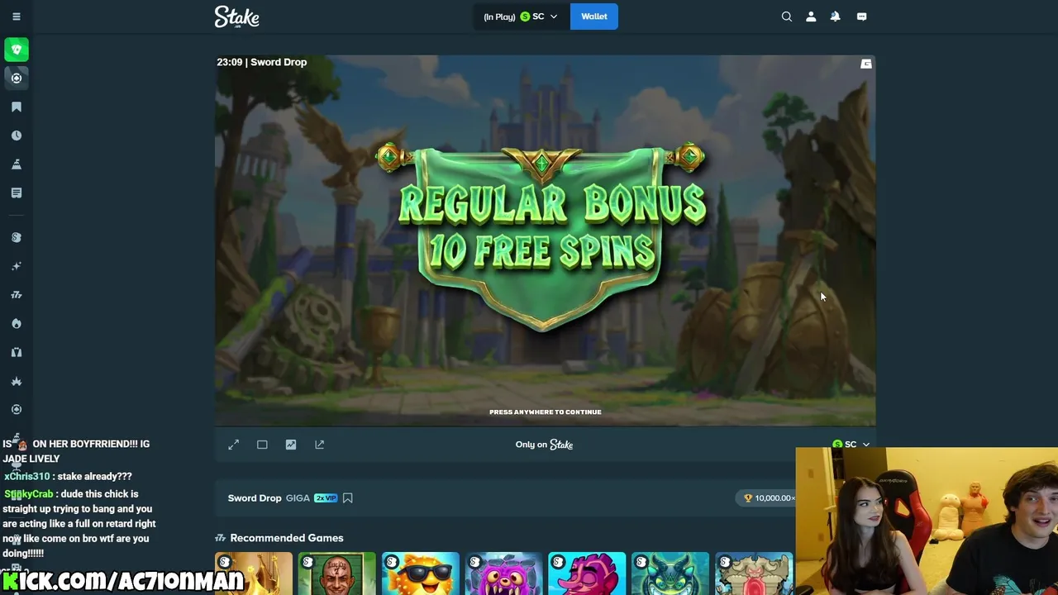Screen dimensions: 1058x595
Task: Toggle fullscreen mode for the game
Action: tap(234, 445)
